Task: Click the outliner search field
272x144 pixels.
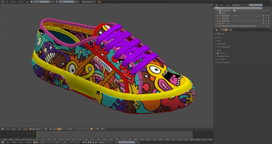Action: [256, 5]
